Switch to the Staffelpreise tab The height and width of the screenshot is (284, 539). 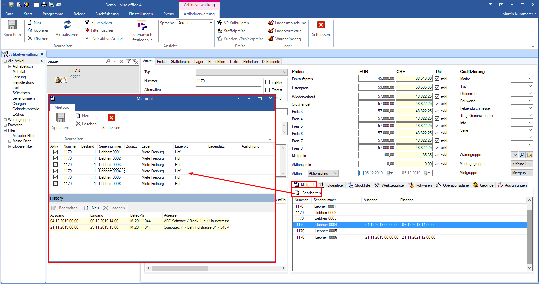(180, 62)
